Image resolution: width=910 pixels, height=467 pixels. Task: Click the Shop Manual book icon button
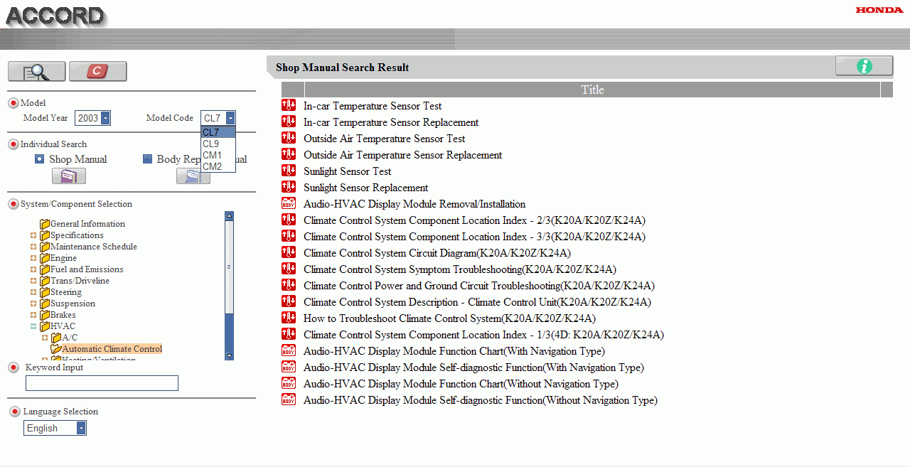pyautogui.click(x=68, y=176)
